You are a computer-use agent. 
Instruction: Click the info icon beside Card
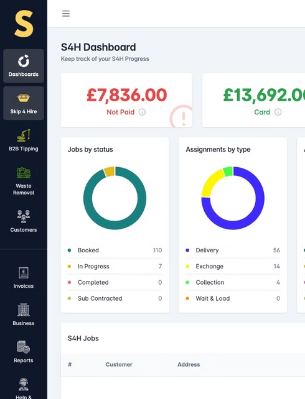[278, 112]
